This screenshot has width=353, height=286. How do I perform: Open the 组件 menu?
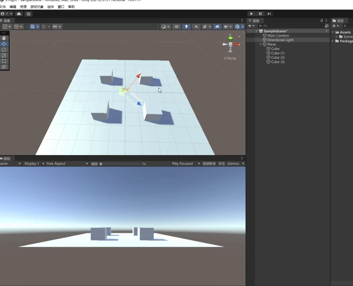coord(51,7)
